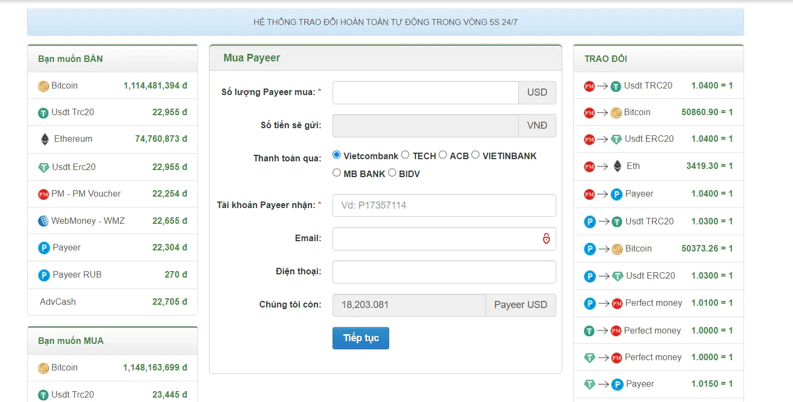Click the Bạn muốn MUA heading
This screenshot has height=402, width=793.
click(71, 341)
